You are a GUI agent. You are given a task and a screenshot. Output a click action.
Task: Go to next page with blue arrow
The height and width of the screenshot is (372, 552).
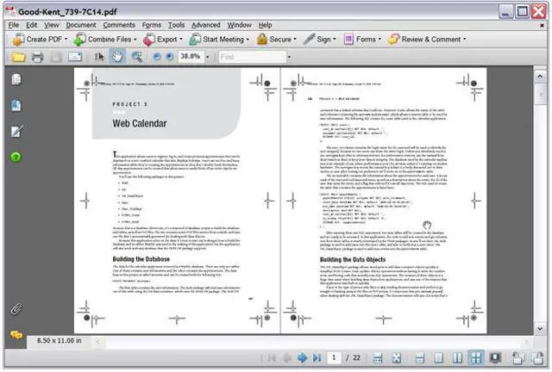pyautogui.click(x=302, y=358)
